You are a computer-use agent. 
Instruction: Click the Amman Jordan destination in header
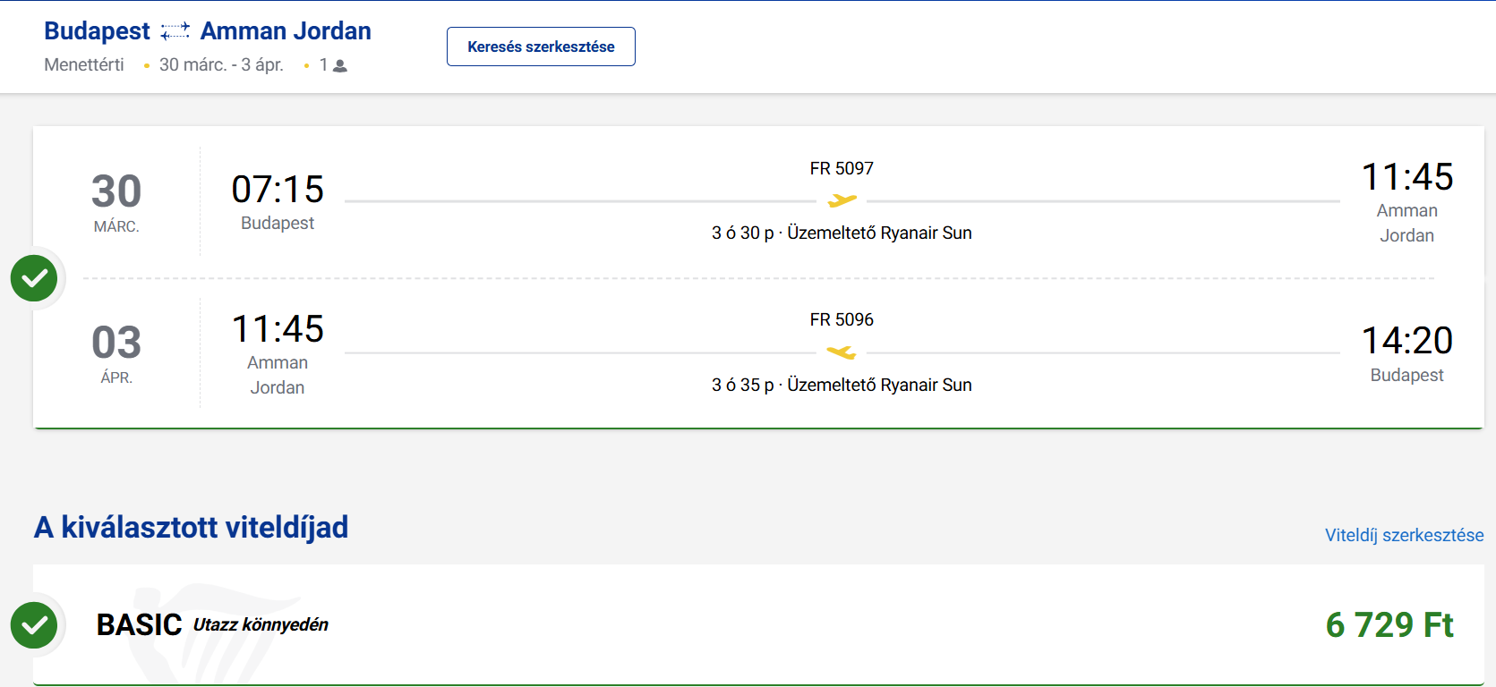point(286,31)
